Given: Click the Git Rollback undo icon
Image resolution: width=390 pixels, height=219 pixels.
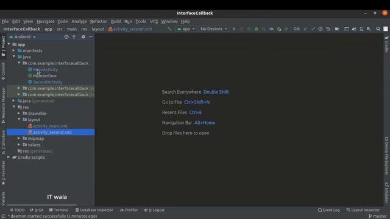Looking at the screenshot, I should tap(328, 29).
